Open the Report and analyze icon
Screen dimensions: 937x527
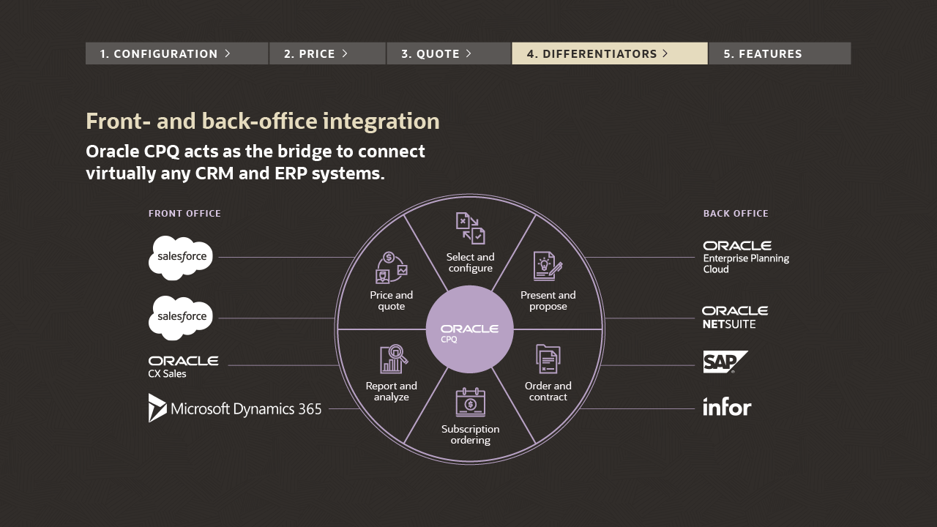pyautogui.click(x=393, y=359)
